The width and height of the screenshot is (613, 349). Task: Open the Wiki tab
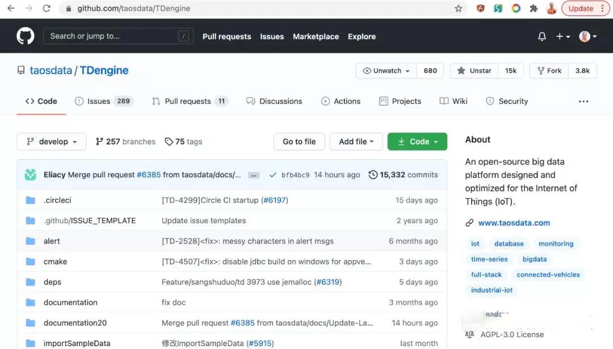pos(453,101)
